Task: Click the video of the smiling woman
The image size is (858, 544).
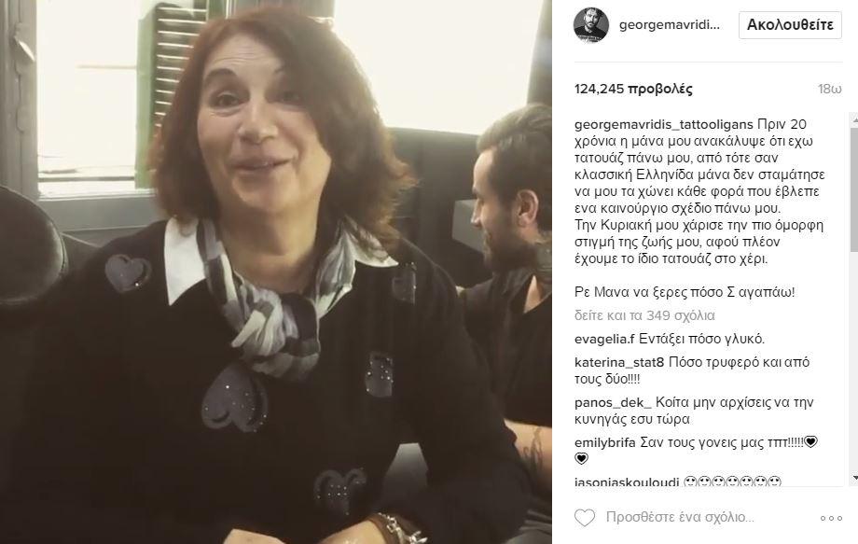Action: [x=276, y=272]
